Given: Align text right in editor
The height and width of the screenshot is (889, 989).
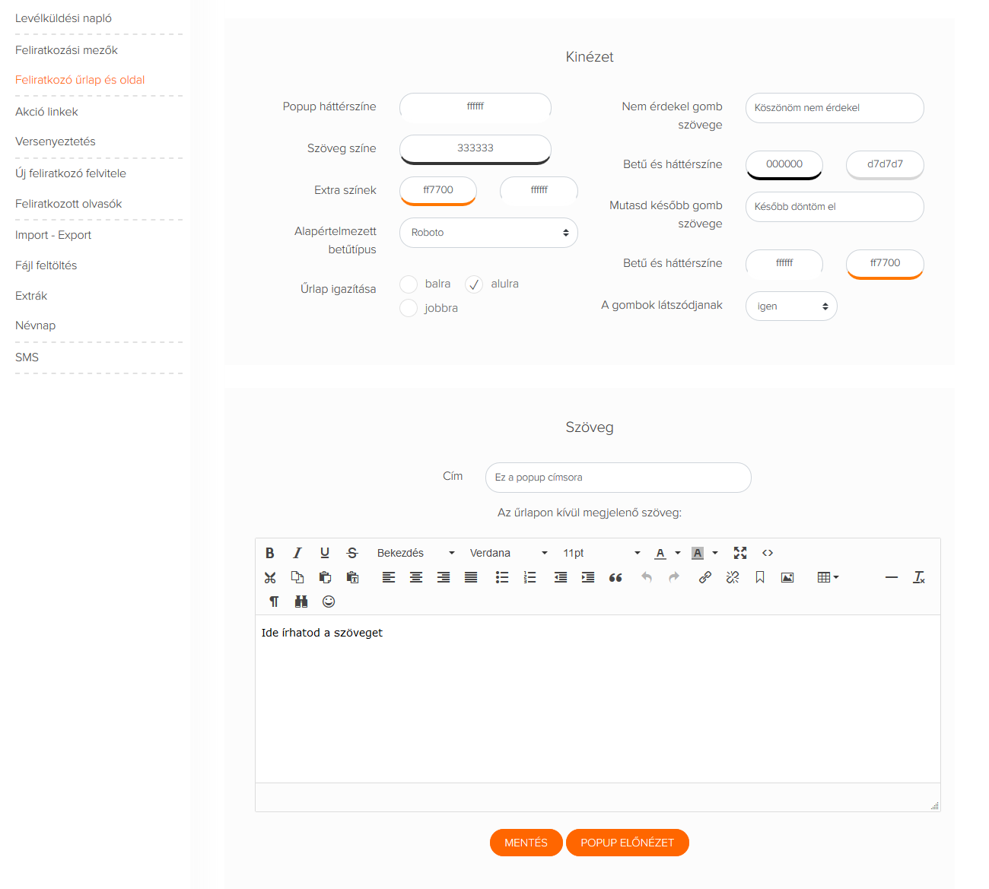Looking at the screenshot, I should click(x=444, y=577).
